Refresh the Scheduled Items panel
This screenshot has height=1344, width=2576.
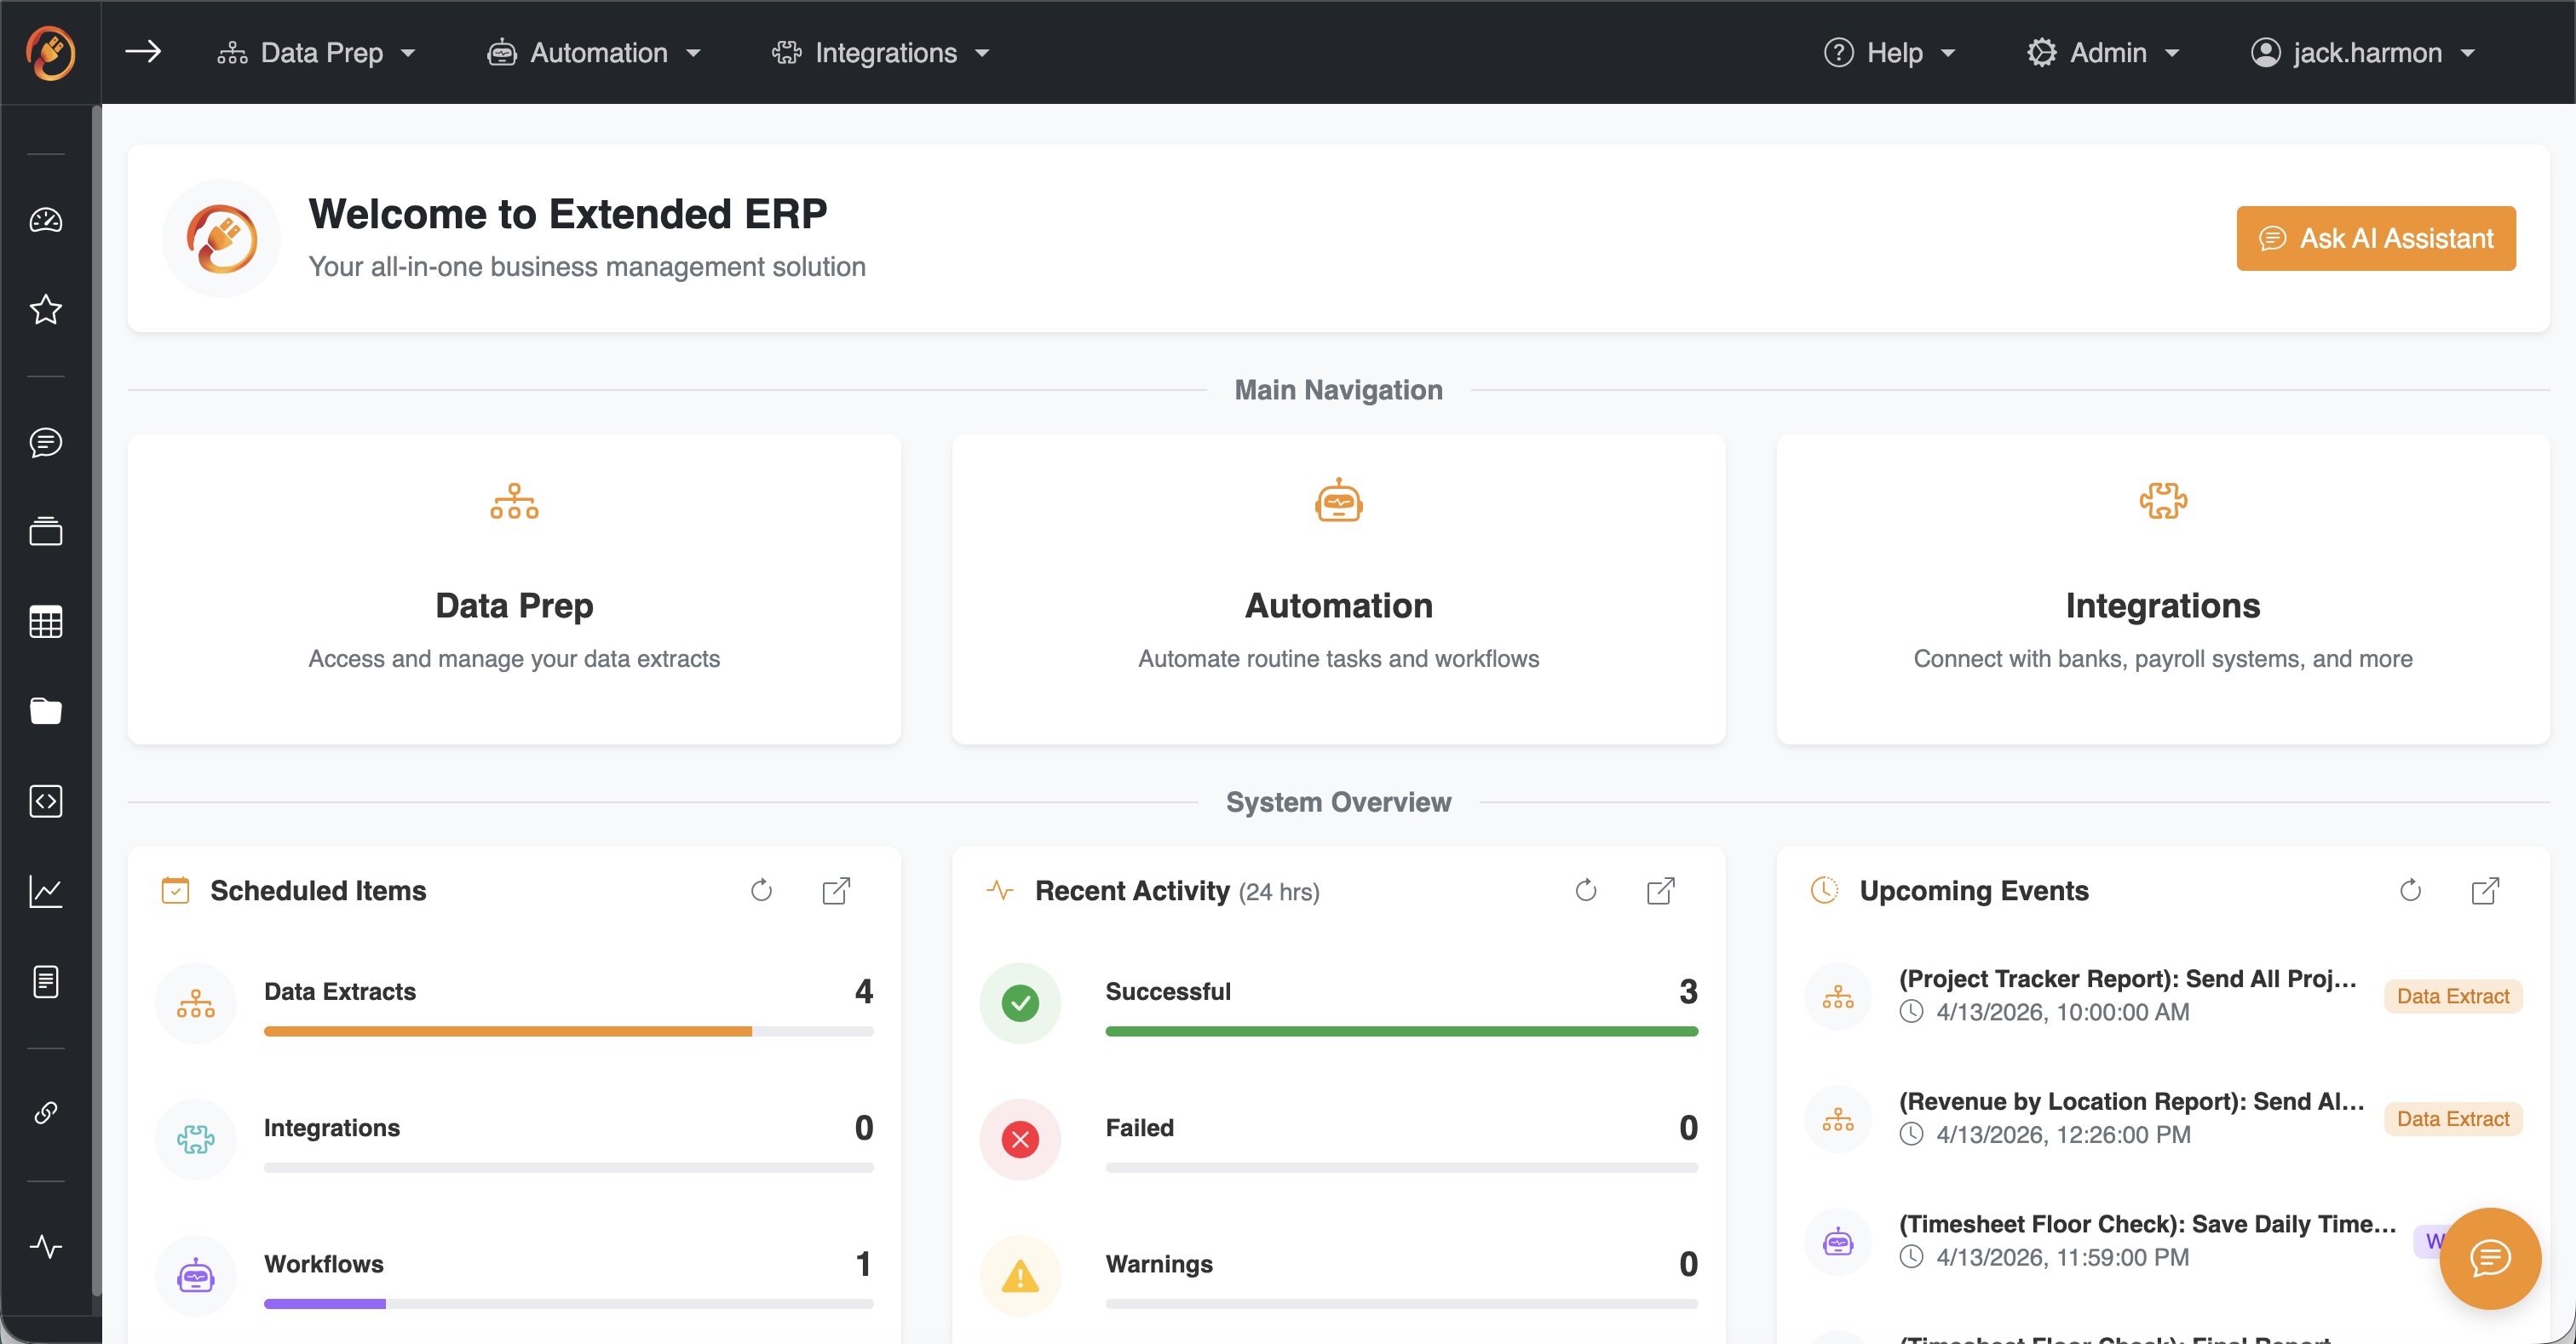click(x=761, y=890)
